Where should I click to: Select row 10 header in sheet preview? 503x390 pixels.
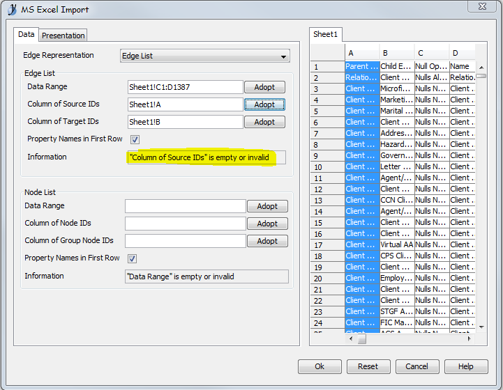click(327, 167)
